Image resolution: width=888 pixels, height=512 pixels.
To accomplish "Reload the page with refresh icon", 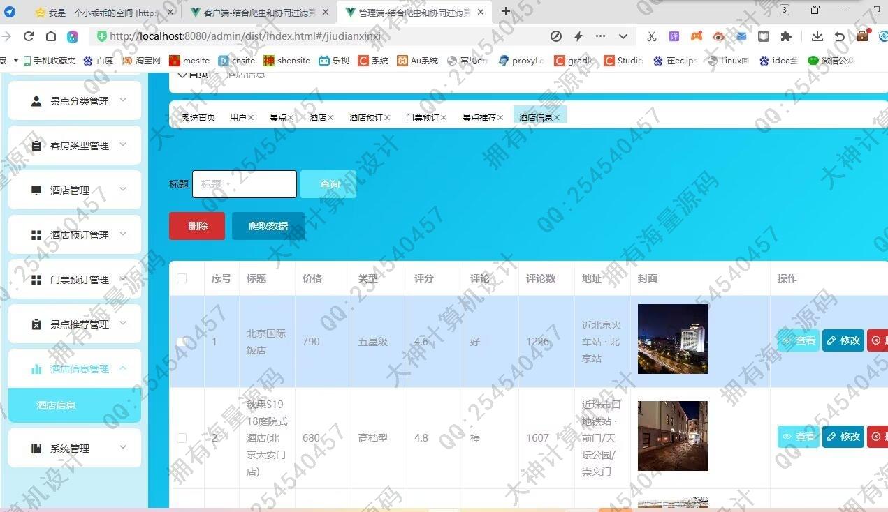I will 29,36.
